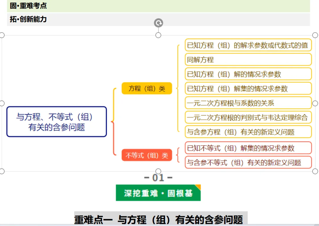Select the 同解方程 node

tap(248, 59)
